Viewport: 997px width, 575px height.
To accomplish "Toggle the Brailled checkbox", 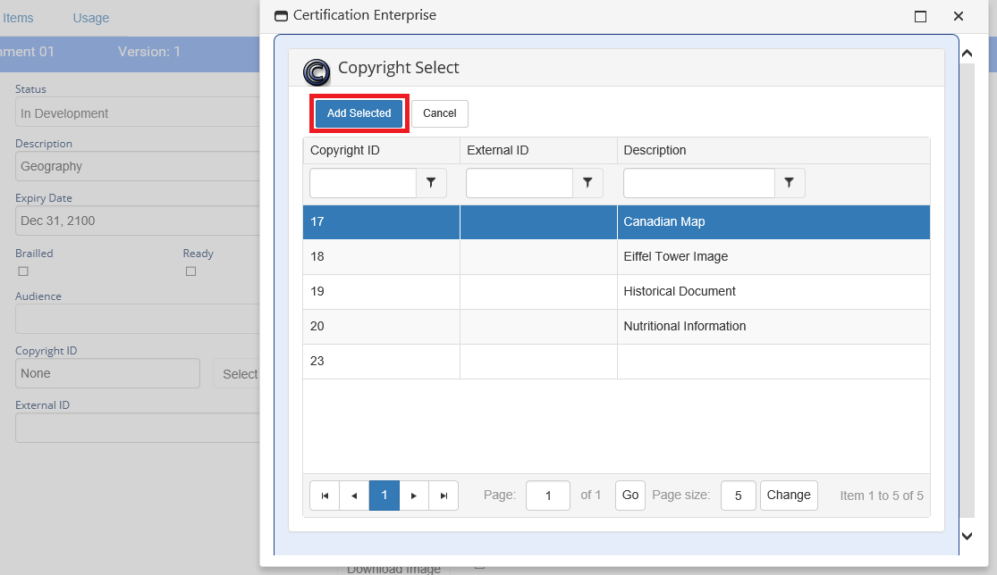I will [24, 271].
